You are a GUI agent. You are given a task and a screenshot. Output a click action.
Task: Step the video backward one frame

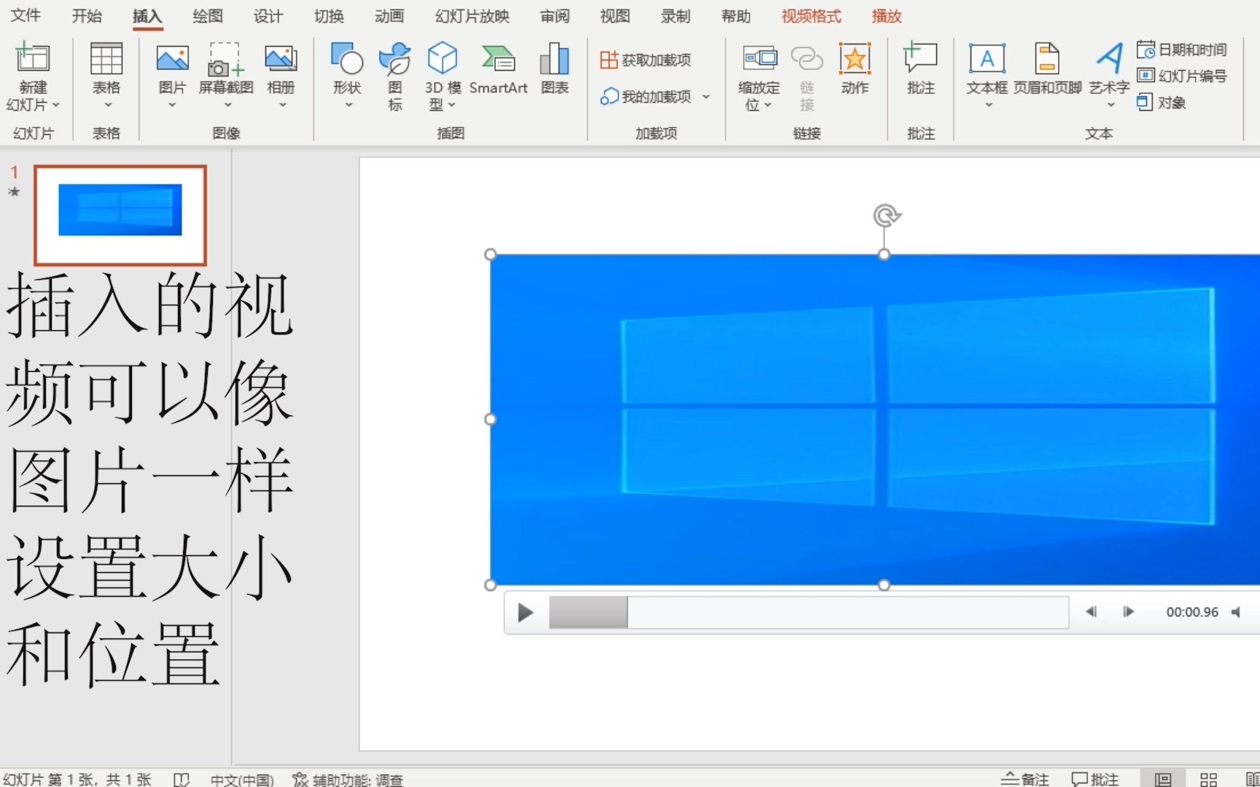pos(1091,611)
